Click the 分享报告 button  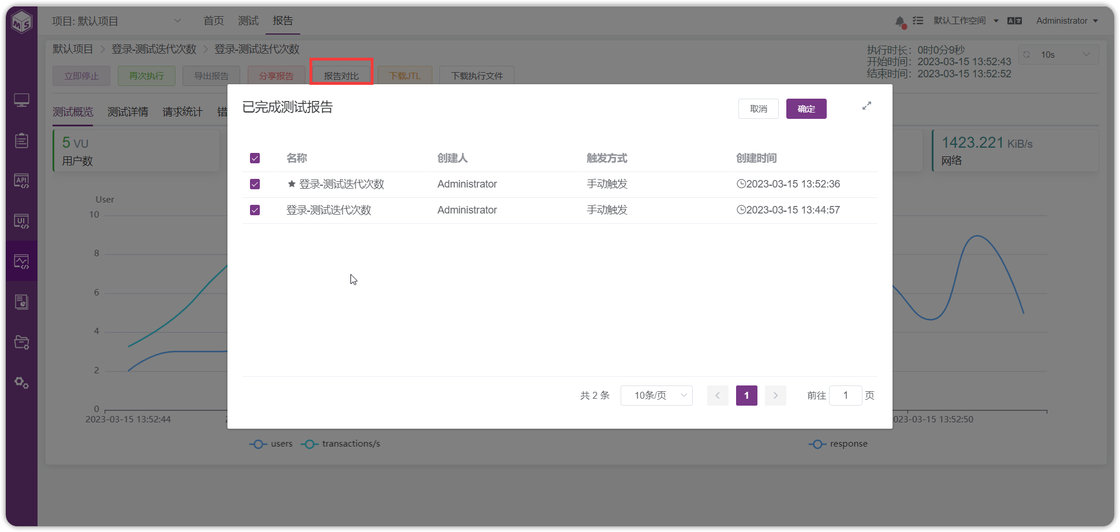277,76
